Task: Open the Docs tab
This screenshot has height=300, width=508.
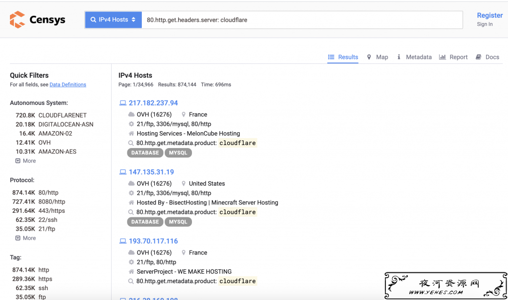Action: tap(487, 57)
